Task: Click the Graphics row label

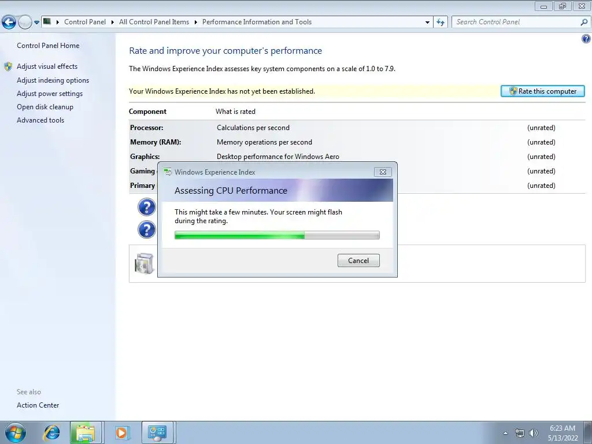Action: [x=145, y=156]
